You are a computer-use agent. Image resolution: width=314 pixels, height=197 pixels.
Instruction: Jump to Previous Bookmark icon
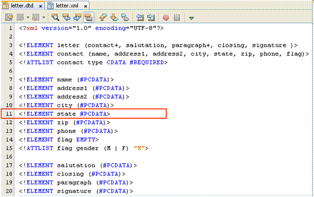[103, 18]
